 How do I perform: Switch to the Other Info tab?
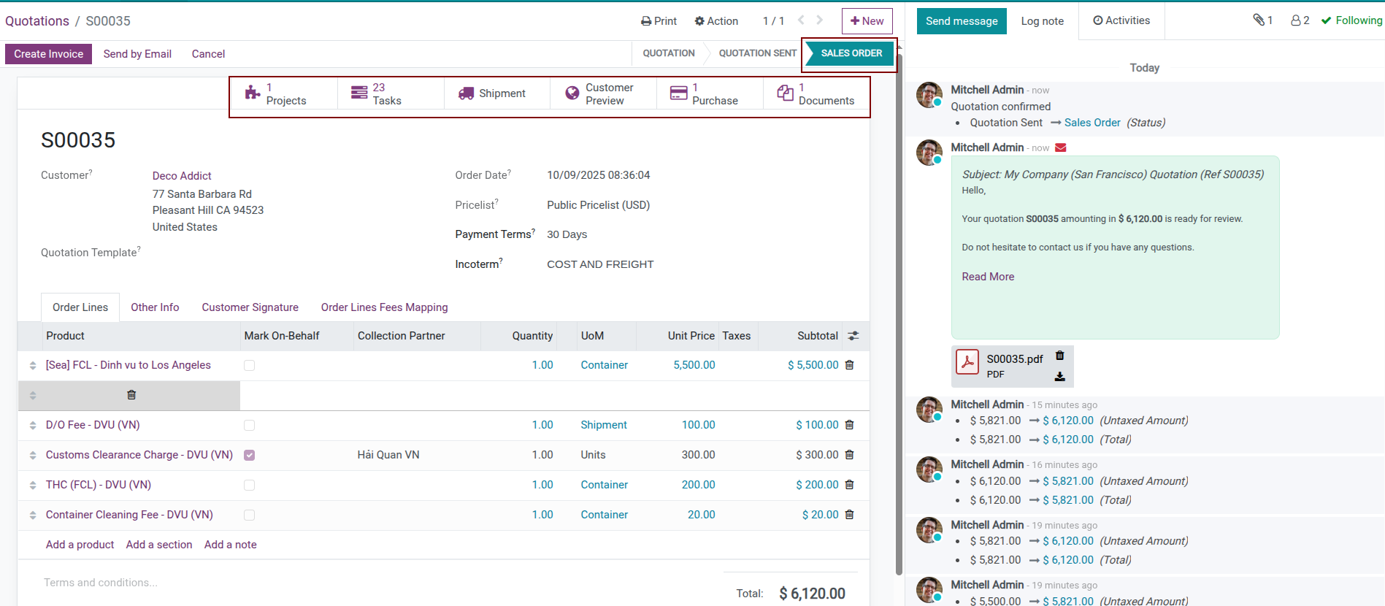pos(155,307)
